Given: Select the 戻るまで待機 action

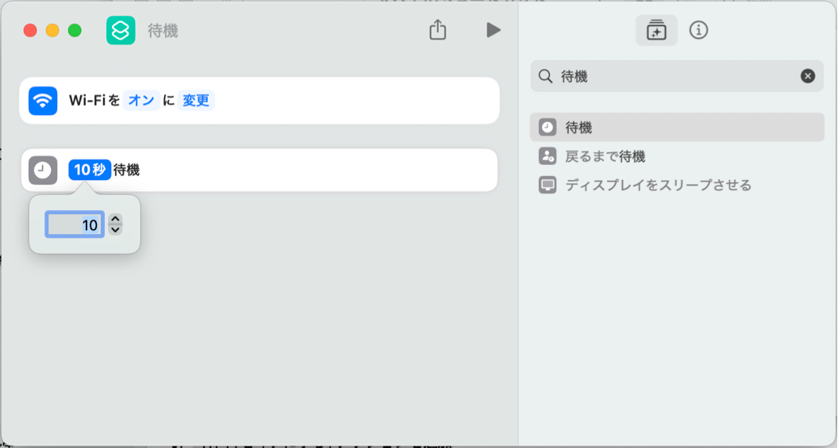Looking at the screenshot, I should tap(677, 156).
